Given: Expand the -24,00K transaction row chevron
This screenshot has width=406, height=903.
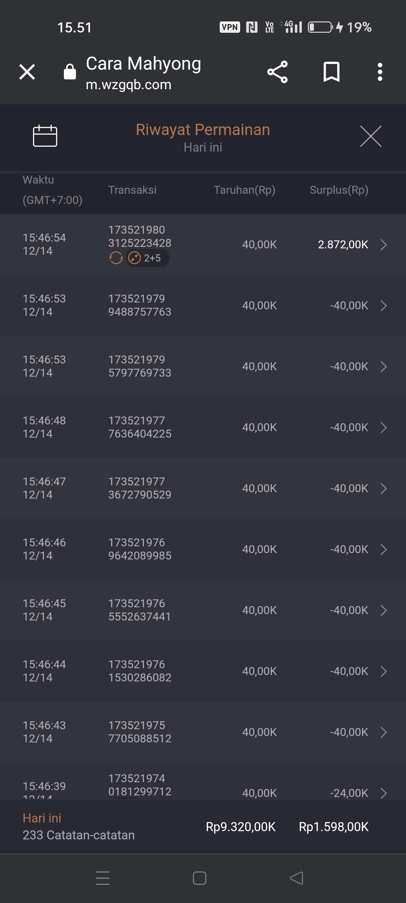Looking at the screenshot, I should [383, 792].
